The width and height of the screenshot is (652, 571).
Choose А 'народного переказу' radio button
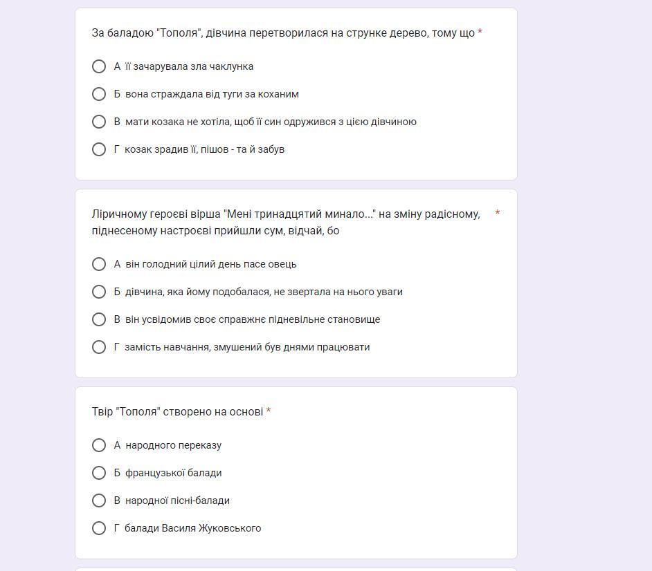99,445
